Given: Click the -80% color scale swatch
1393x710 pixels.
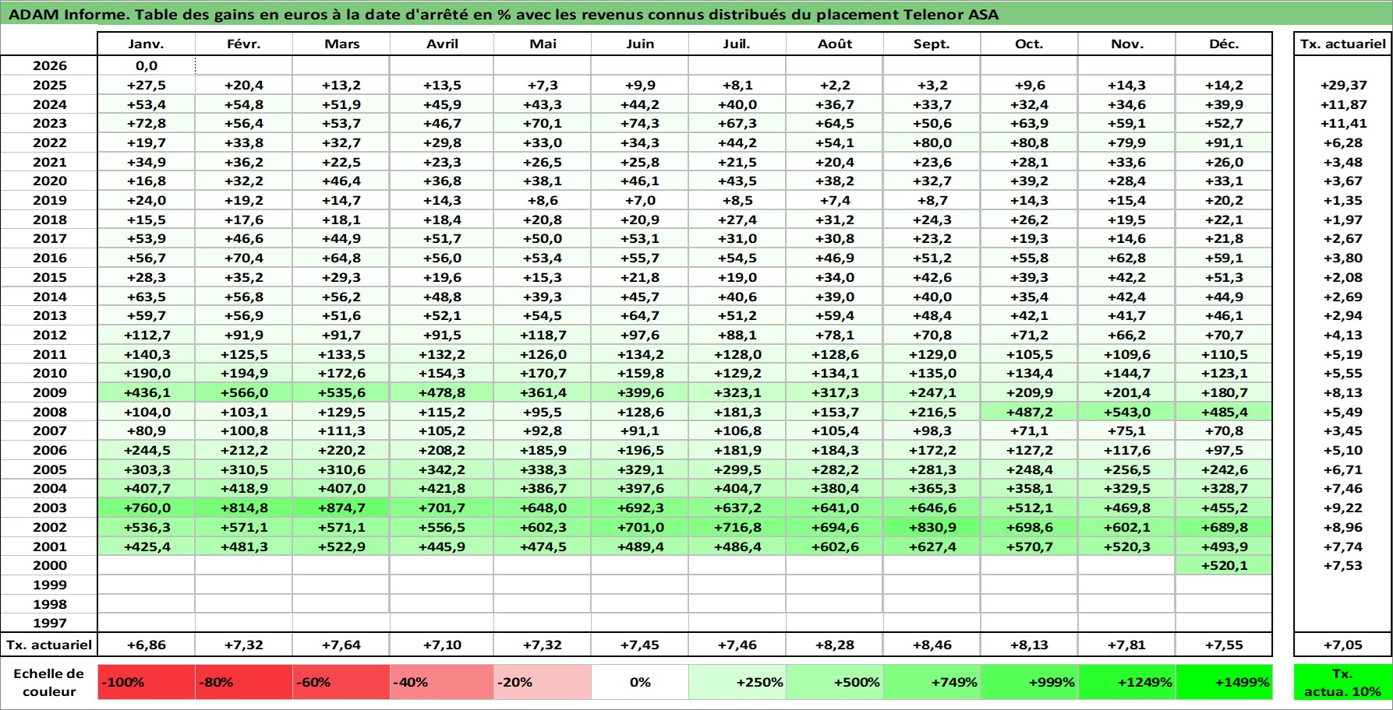Looking at the screenshot, I should [x=244, y=682].
